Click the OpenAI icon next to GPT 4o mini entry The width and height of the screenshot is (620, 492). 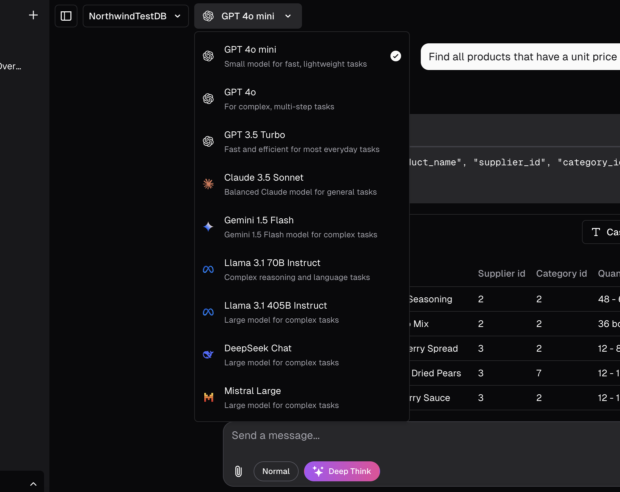(x=208, y=56)
